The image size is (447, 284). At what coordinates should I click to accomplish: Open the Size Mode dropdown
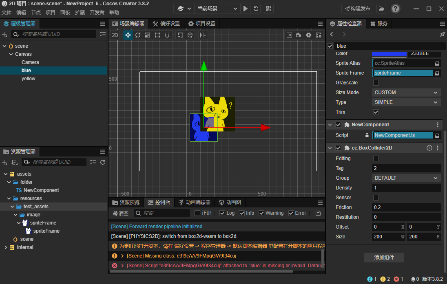pos(406,92)
